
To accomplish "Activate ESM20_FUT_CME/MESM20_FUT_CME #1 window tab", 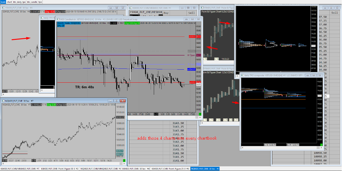I will click(20, 169).
